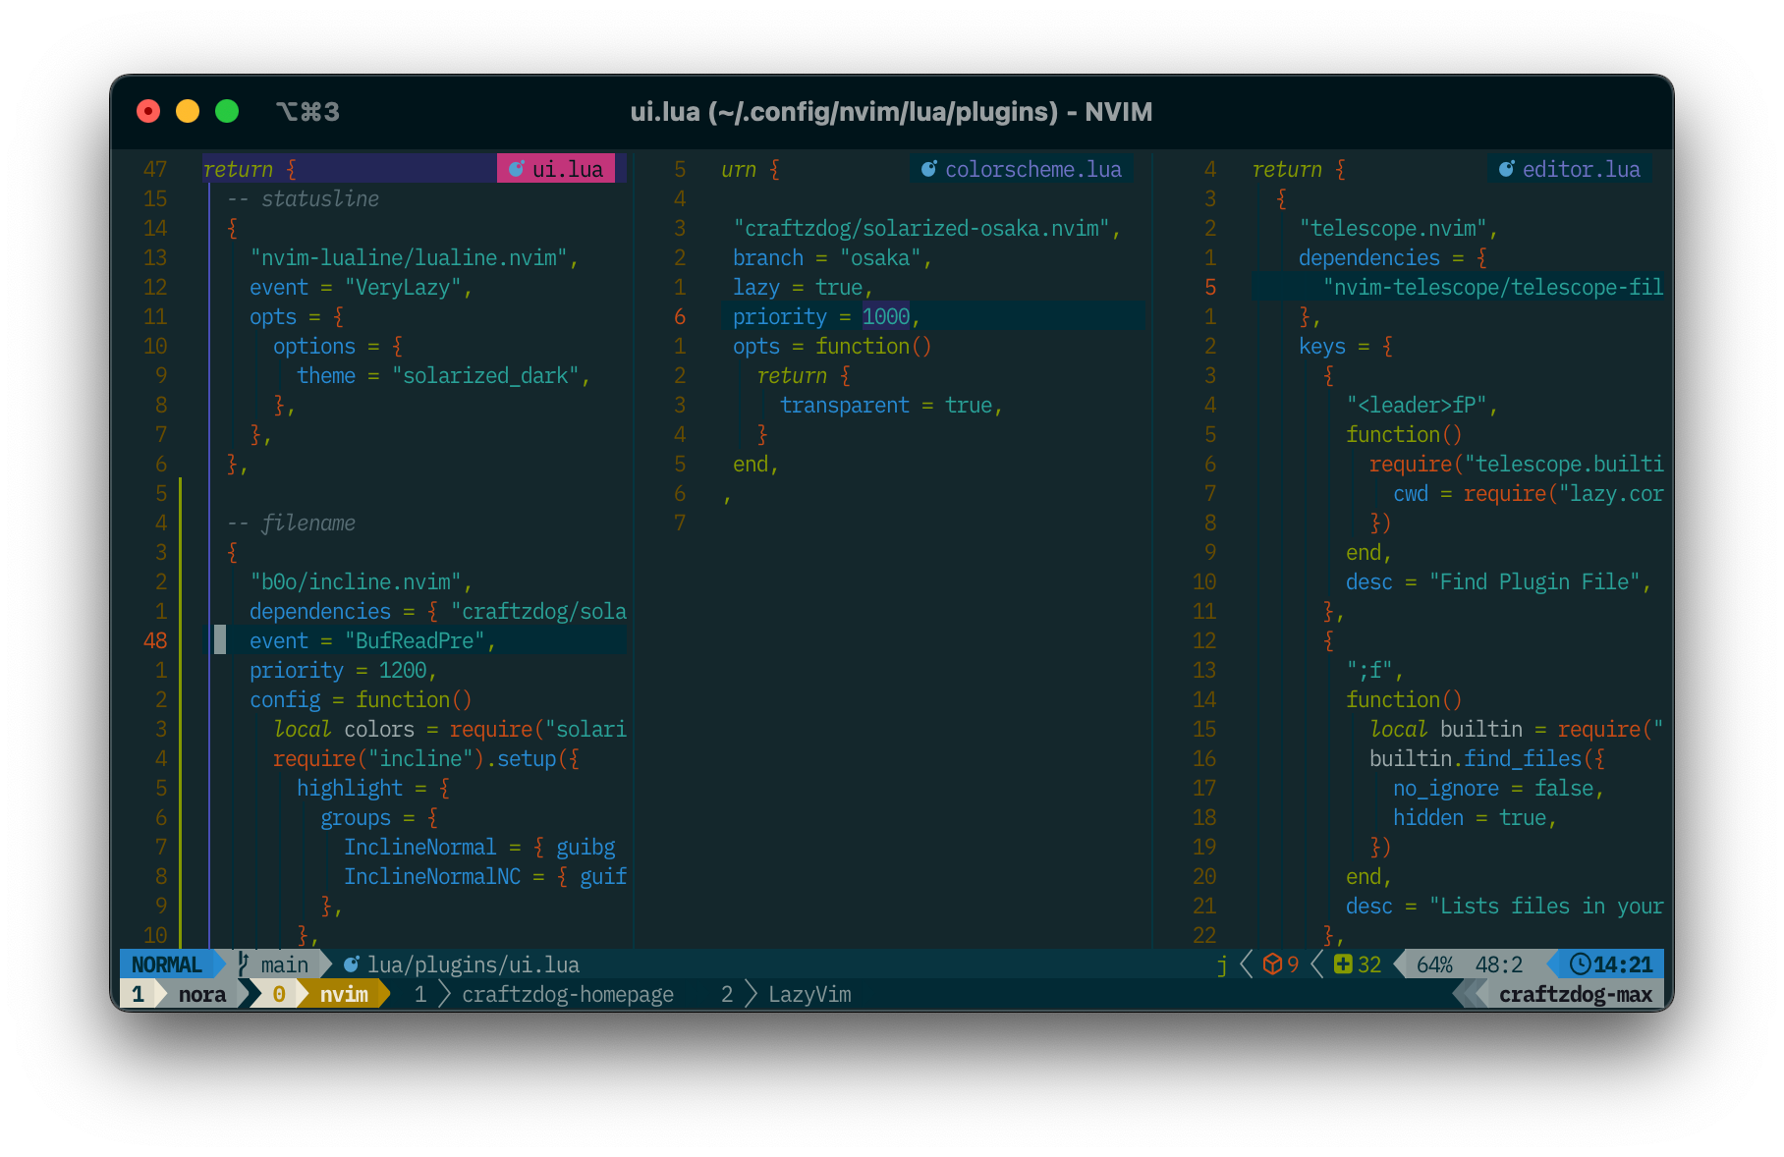Click the 48:2 cursor position indicator
This screenshot has width=1784, height=1157.
[x=1499, y=964]
